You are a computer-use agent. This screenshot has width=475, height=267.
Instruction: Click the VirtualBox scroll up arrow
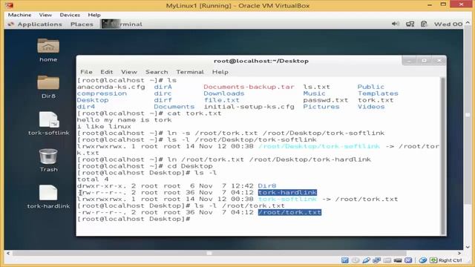[468, 23]
